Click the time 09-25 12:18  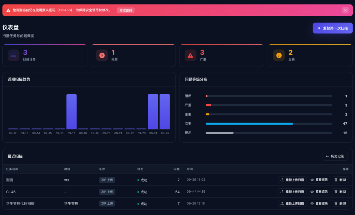click(196, 203)
